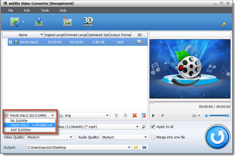237x158 pixels.
Task: Play the preview video
Action: coord(153,115)
